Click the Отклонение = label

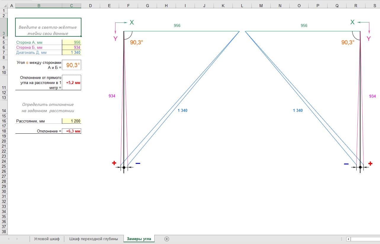coord(49,131)
